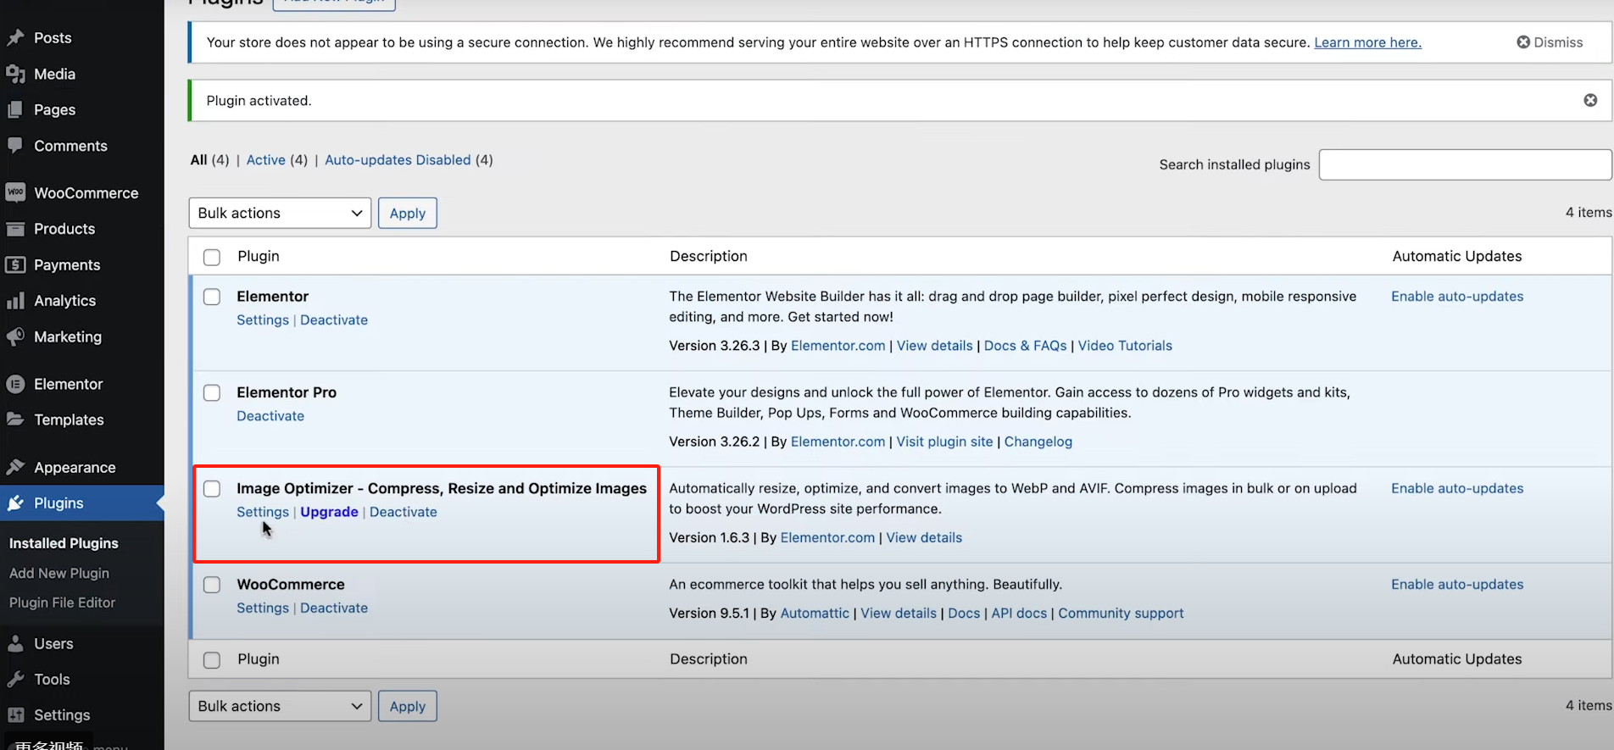The image size is (1614, 750).
Task: Click the Analytics bar chart icon
Action: [15, 301]
